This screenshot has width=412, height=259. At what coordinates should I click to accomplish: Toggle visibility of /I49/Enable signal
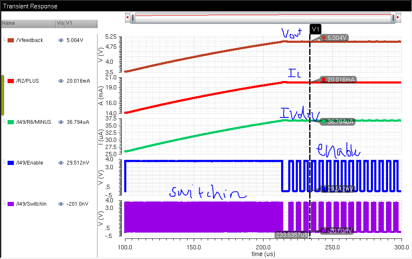[61, 163]
